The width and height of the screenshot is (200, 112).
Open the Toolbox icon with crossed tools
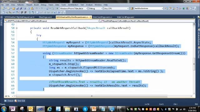point(180,8)
